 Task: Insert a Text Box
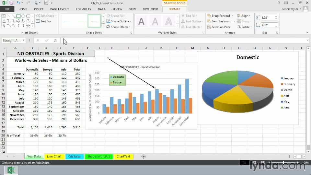coord(44,21)
